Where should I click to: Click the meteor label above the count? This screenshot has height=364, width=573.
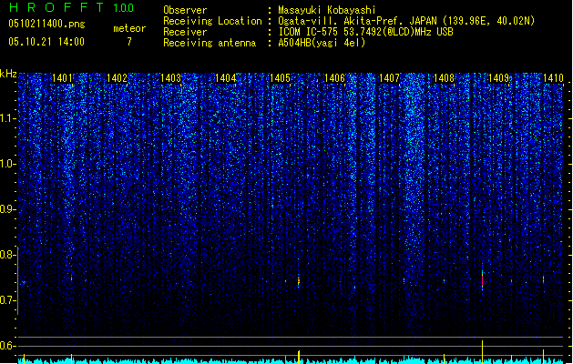pos(129,28)
